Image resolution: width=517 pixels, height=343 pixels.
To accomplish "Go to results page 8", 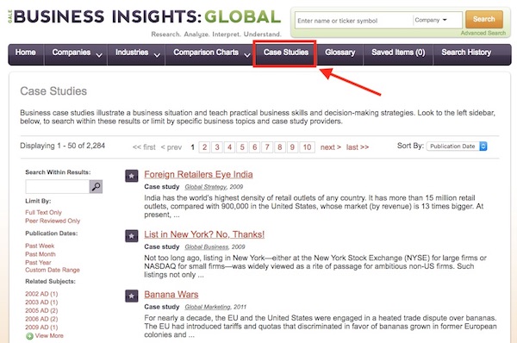I will pos(279,147).
